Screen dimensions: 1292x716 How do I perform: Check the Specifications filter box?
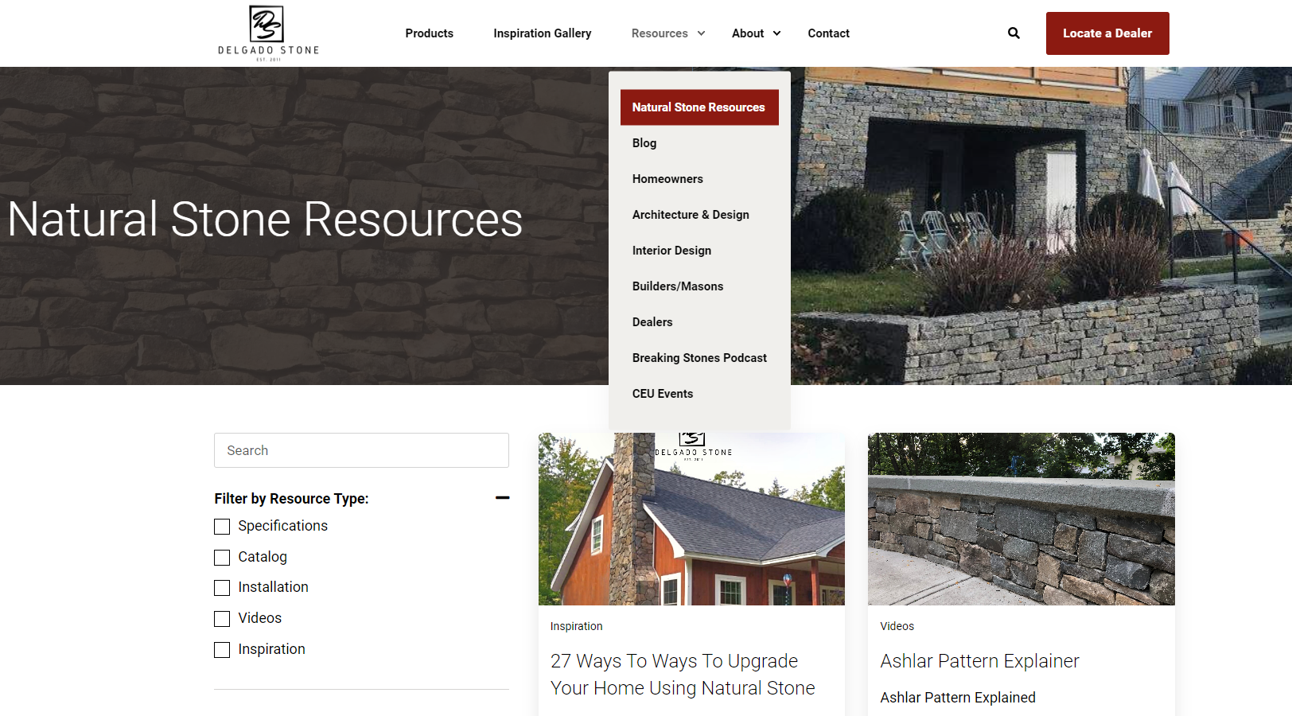(x=222, y=527)
